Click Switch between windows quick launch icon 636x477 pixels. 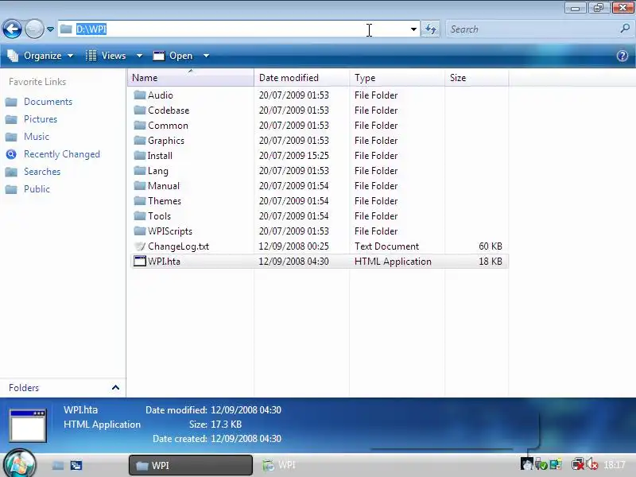[x=76, y=465]
